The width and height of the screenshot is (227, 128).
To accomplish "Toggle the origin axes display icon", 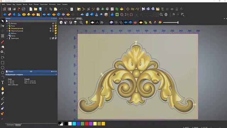I will tap(97, 22).
